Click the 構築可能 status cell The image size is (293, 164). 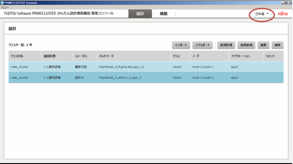[81, 67]
